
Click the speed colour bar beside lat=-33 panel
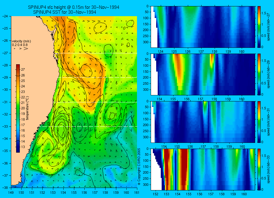[x=259, y=169]
